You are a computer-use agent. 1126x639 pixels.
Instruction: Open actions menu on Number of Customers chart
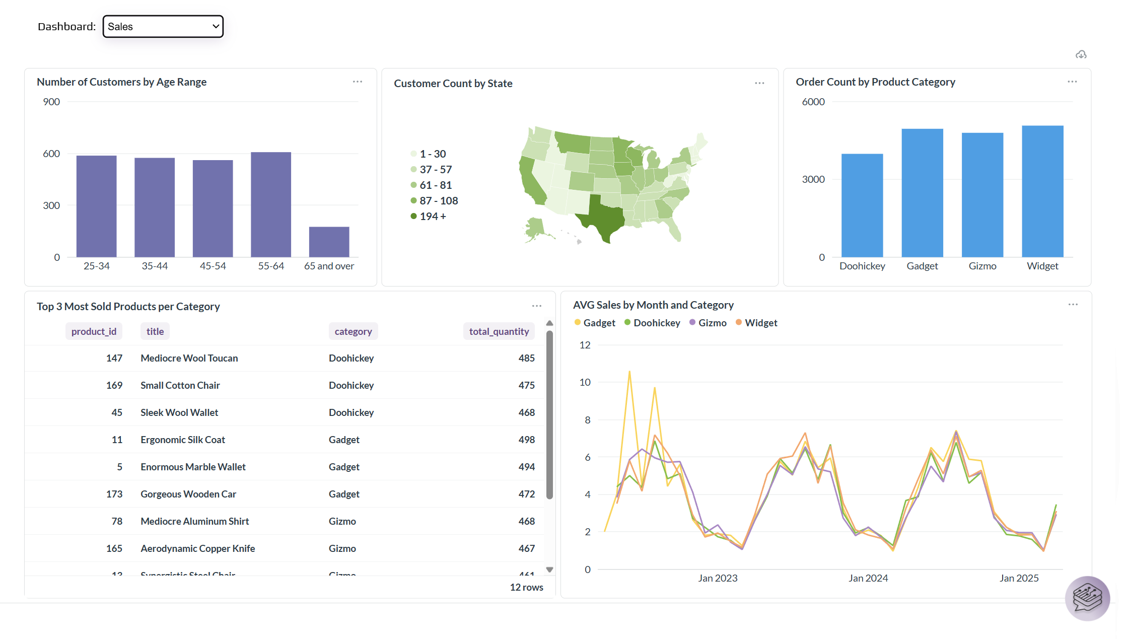(x=358, y=82)
